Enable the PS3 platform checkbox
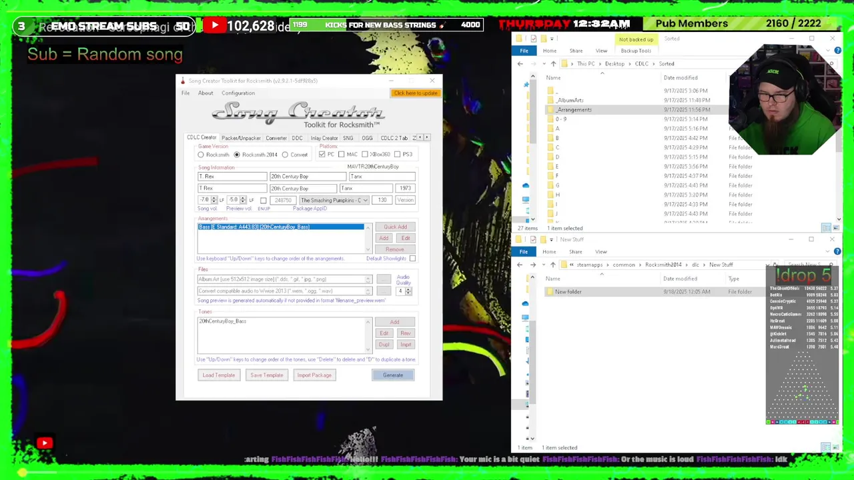 398,155
